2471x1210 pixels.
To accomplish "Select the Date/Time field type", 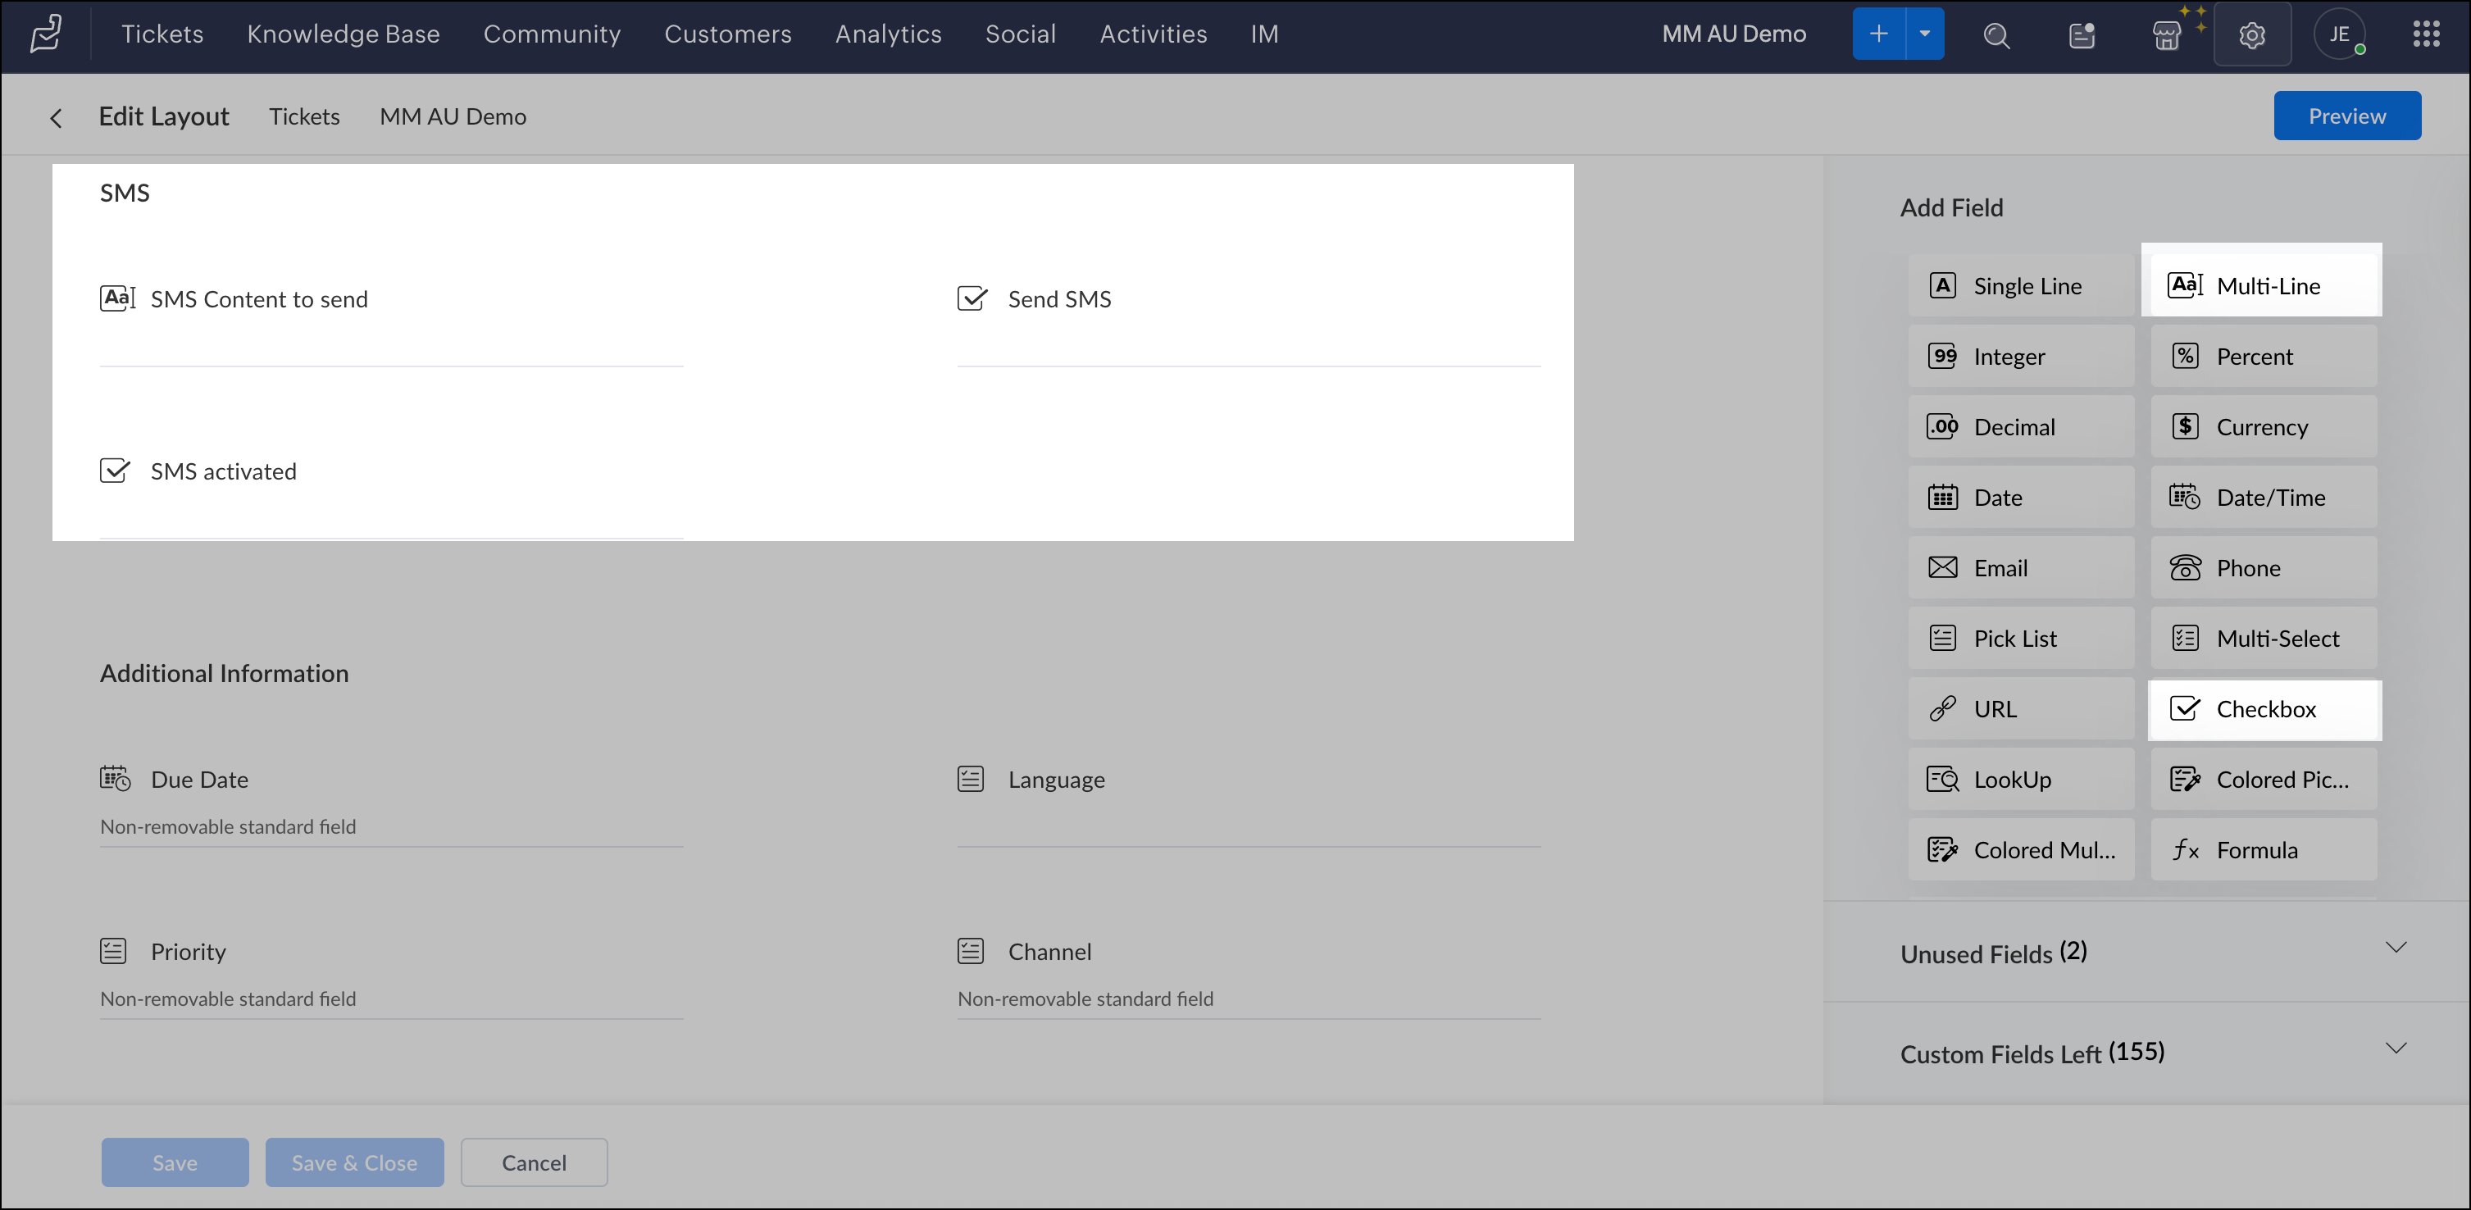I will (x=2264, y=497).
